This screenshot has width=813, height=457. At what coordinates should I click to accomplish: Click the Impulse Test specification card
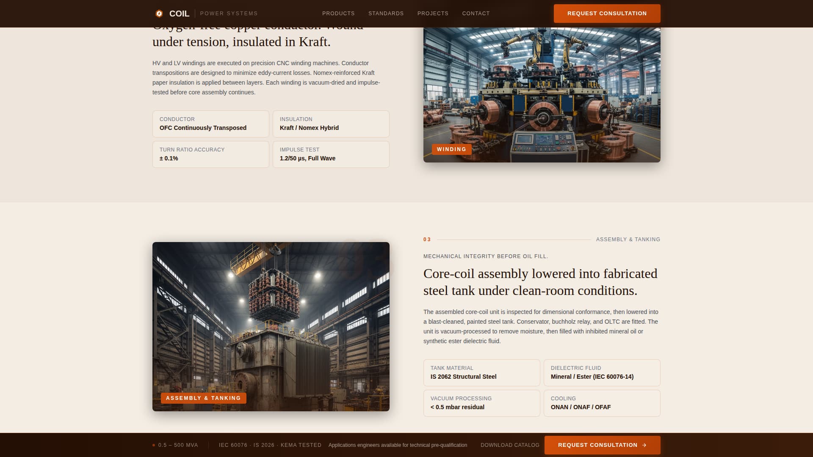(331, 154)
